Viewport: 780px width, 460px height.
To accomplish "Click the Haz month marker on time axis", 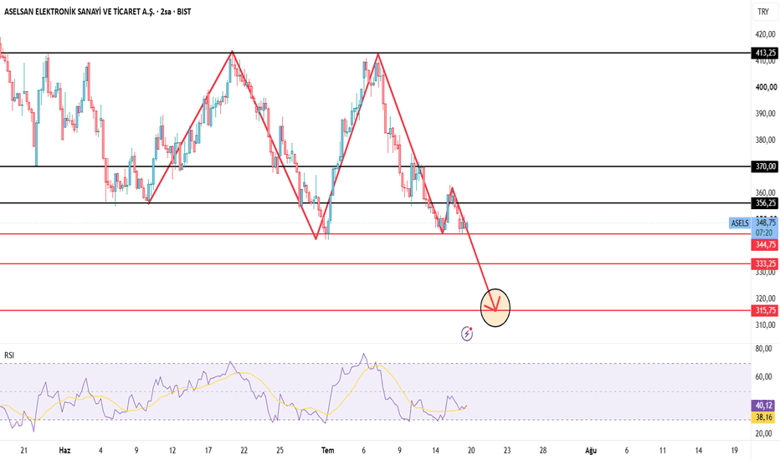I will 64,451.
